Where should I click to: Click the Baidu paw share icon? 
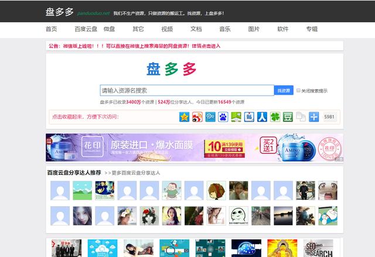coord(223,117)
